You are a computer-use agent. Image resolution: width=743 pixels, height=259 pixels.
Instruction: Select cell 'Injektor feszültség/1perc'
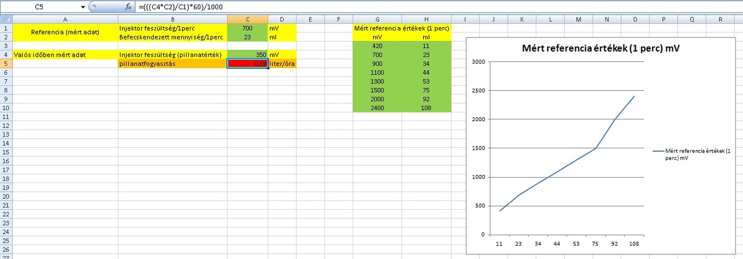[172, 28]
